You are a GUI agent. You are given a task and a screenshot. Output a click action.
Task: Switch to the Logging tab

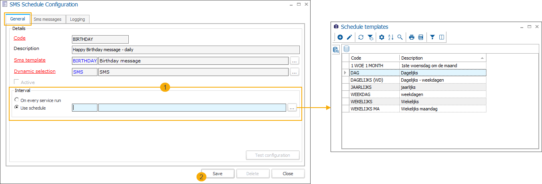pyautogui.click(x=78, y=19)
